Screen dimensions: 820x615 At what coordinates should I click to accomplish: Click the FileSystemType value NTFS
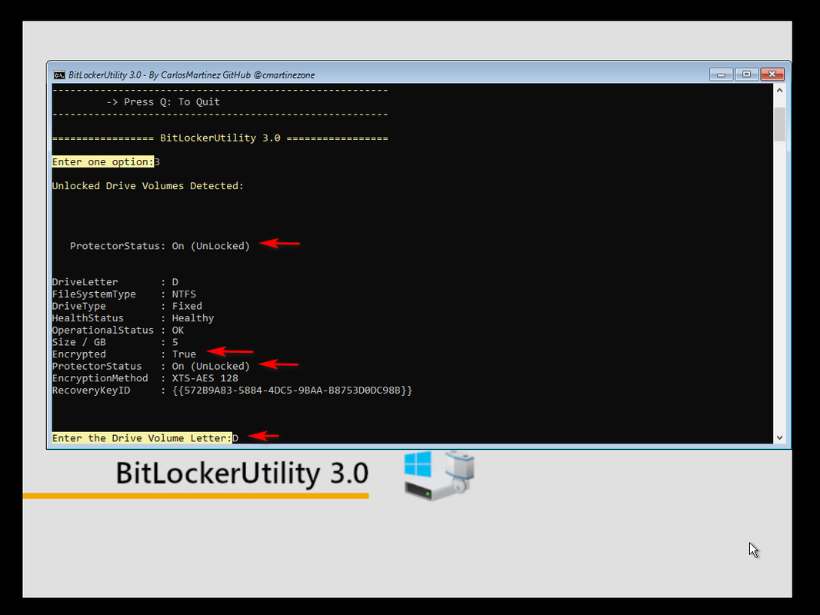pos(184,294)
